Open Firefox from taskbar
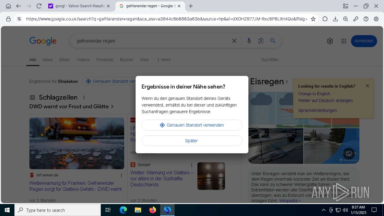The width and height of the screenshot is (384, 216). (153, 210)
